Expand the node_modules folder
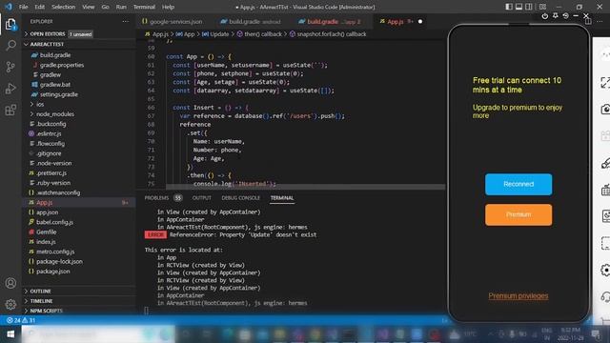Image resolution: width=610 pixels, height=343 pixels. click(x=55, y=114)
